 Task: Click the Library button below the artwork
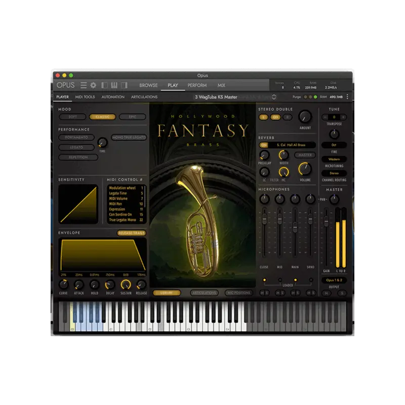tap(167, 293)
